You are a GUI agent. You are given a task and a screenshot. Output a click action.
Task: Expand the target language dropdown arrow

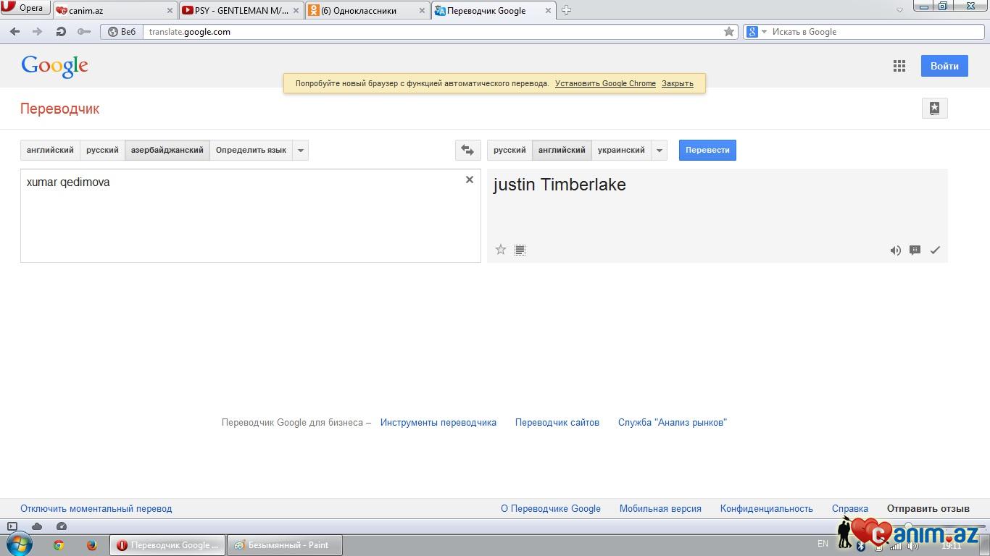coord(660,150)
